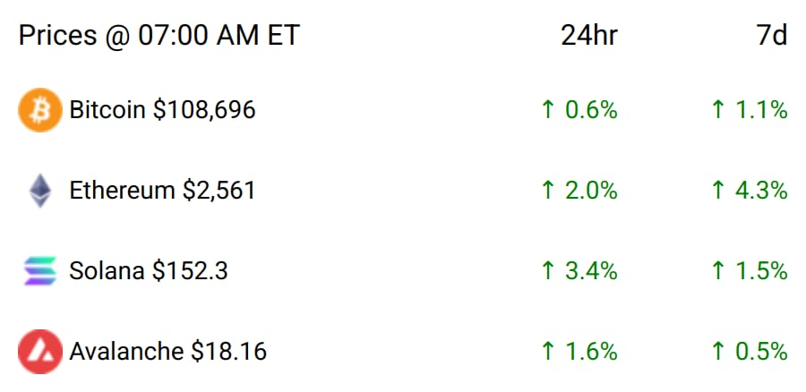Viewport: 806px width, 392px height.
Task: Click Ethereum's 7d green up arrow
Action: click(x=718, y=191)
